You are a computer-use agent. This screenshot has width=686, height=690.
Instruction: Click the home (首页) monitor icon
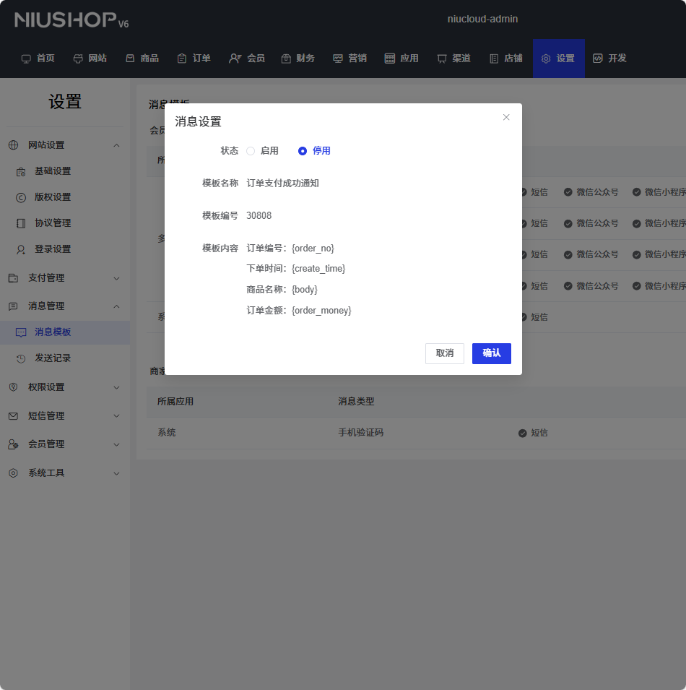tap(26, 59)
